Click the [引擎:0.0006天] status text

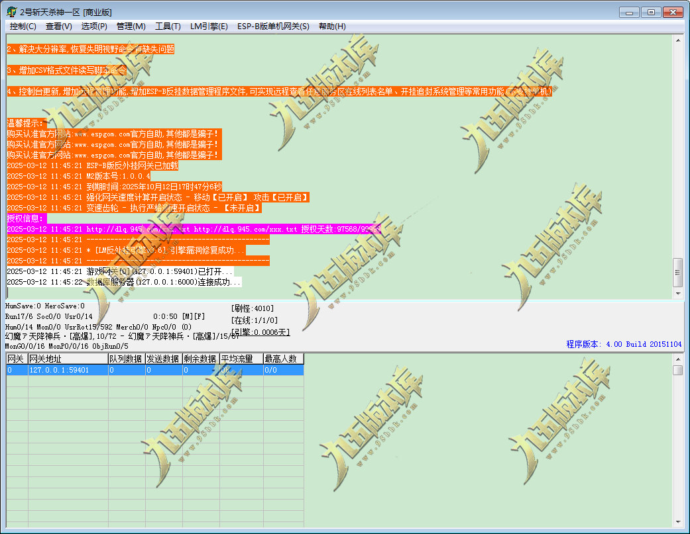pyautogui.click(x=260, y=332)
